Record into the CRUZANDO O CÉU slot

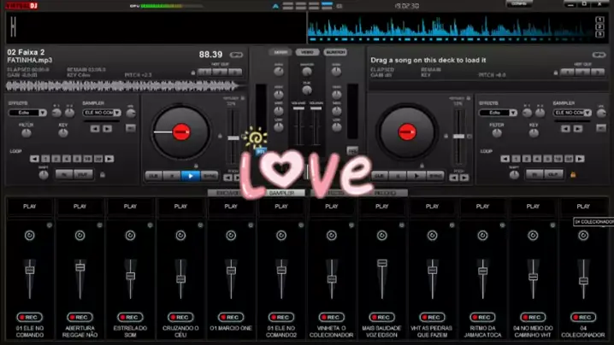pos(180,317)
